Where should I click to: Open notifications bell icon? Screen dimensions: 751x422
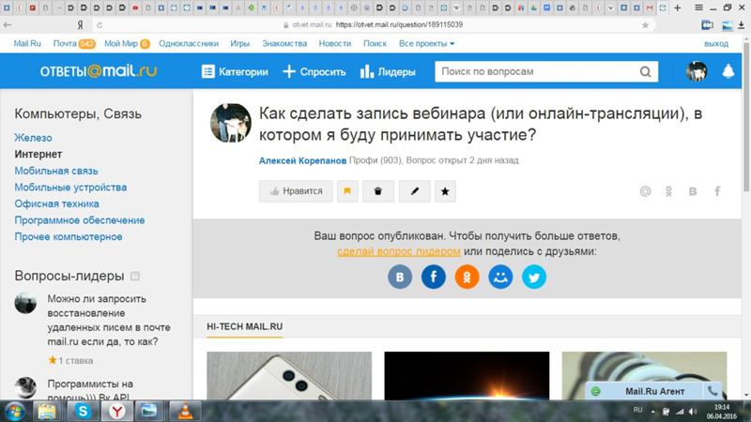728,71
